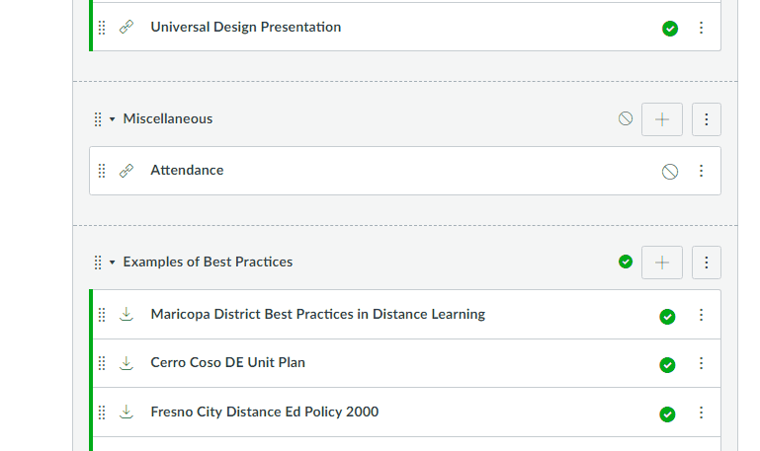This screenshot has height=451, width=760.
Task: Collapse Examples of Best Practices module
Action: point(113,263)
